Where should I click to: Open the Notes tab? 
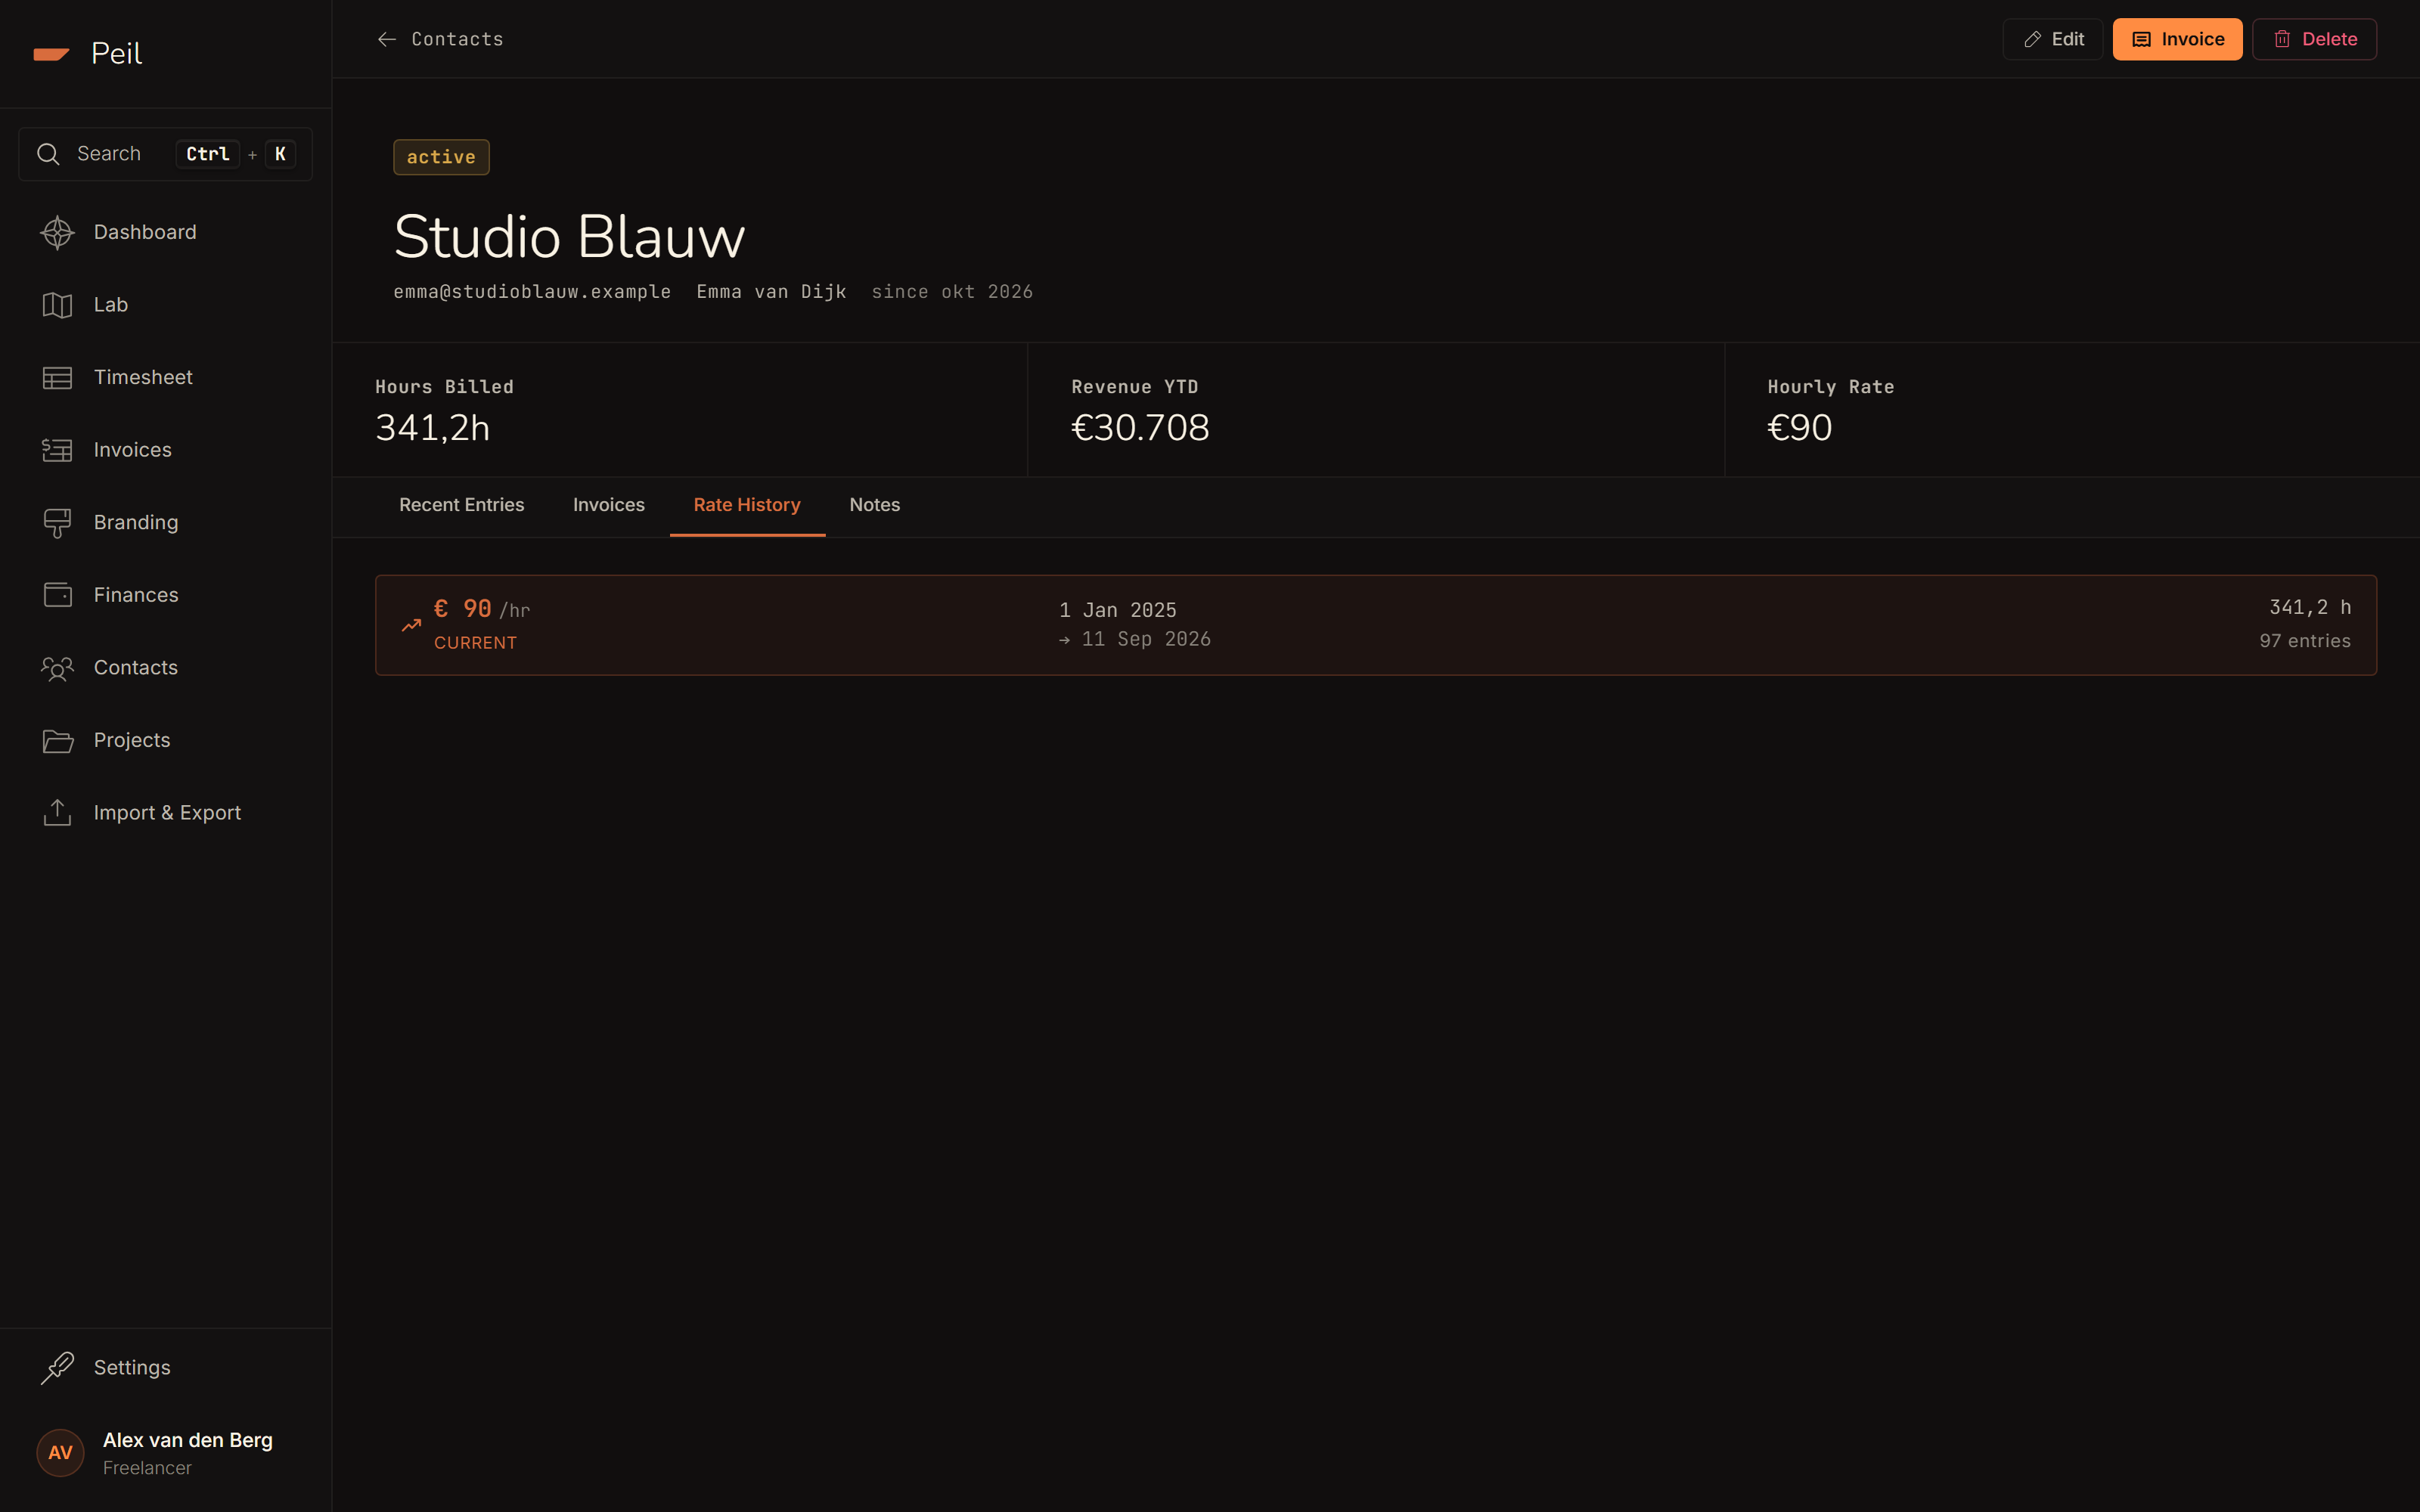(874, 505)
